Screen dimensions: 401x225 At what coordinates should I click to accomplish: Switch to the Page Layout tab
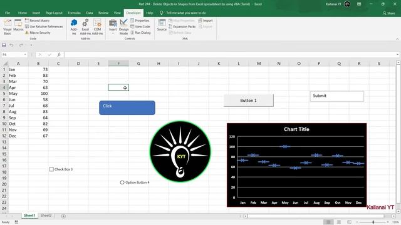[x=54, y=12]
